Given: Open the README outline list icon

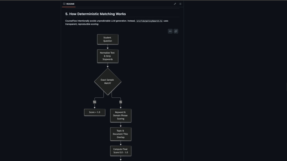Looking at the screenshot, I should click(180, 4).
